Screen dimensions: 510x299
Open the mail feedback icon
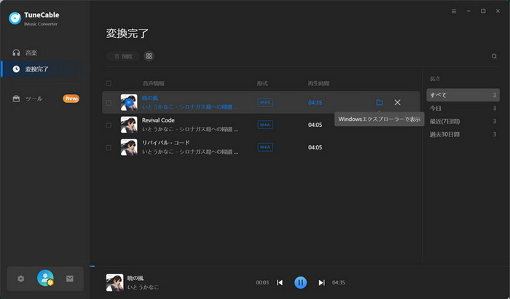tap(70, 279)
